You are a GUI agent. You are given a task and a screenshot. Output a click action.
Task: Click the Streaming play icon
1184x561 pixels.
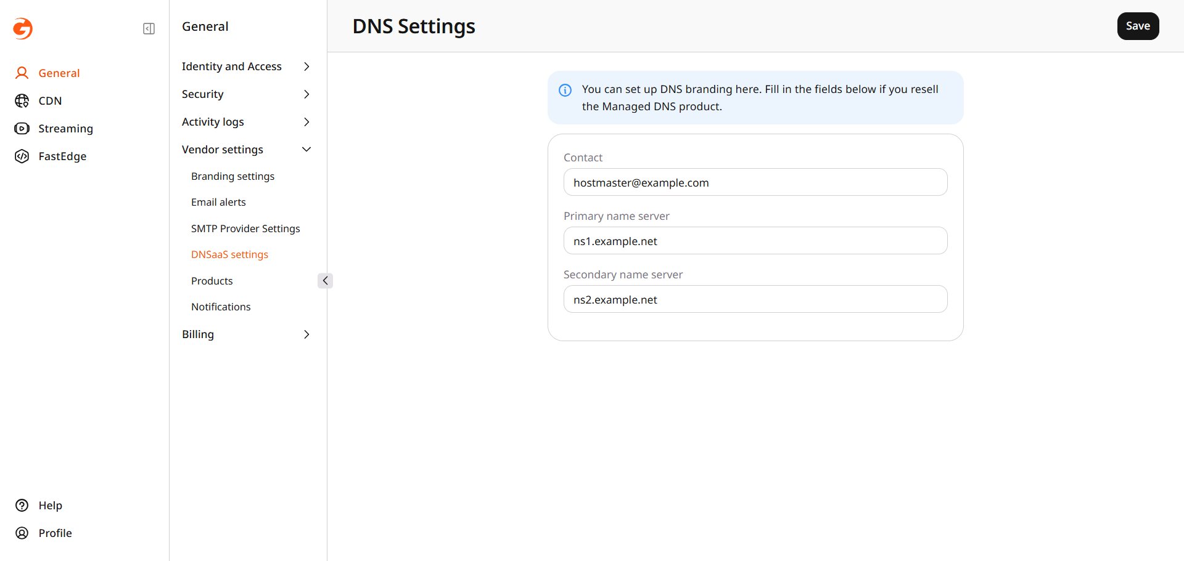(x=22, y=129)
